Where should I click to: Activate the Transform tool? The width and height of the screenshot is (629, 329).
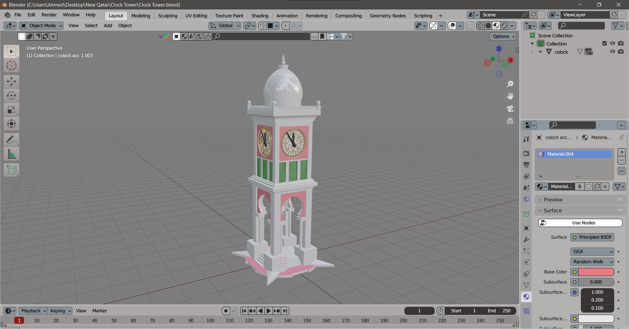[11, 124]
